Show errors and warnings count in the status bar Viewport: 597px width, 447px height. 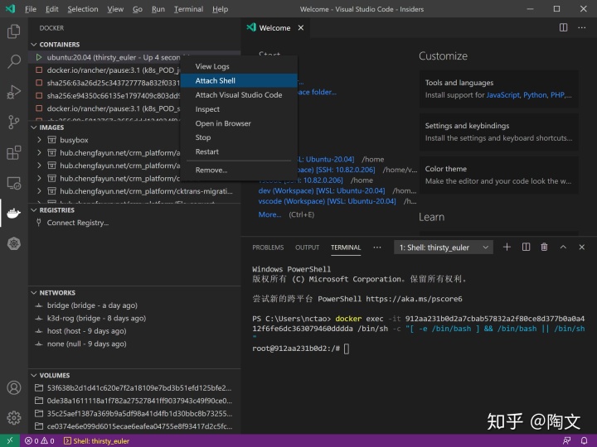39,441
